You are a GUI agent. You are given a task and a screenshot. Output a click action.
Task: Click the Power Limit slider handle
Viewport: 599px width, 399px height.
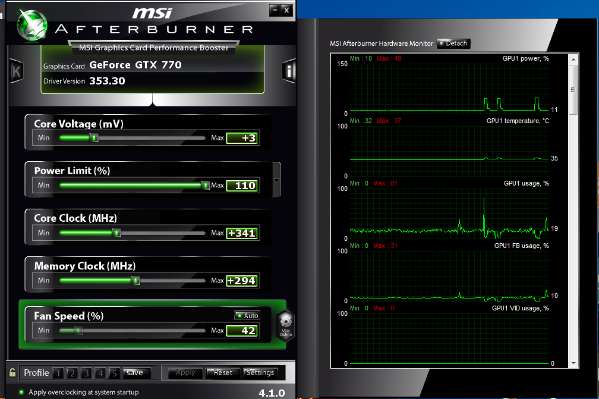point(206,186)
